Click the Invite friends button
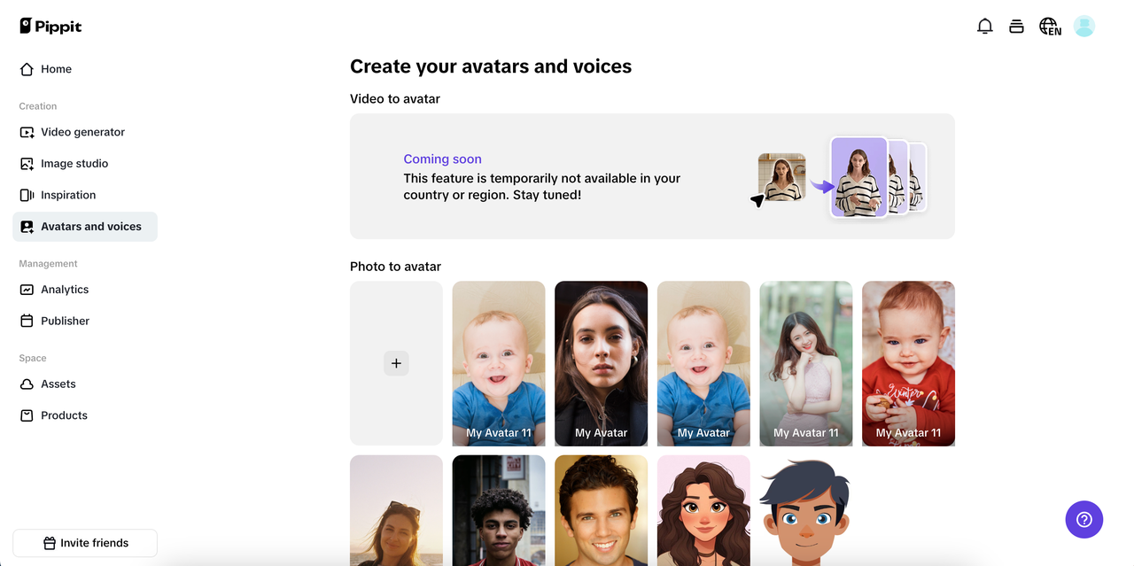 [84, 542]
